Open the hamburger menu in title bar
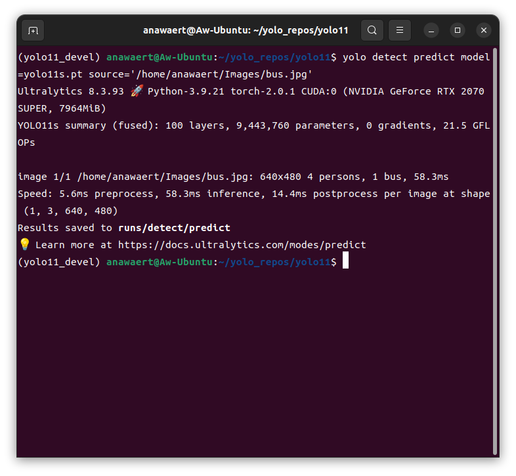This screenshot has width=516, height=476. [x=400, y=30]
